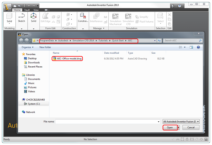
Task: Click the refresh icon beside address bar
Action: pos(159,40)
